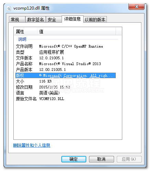Select the 产品版本 row
This screenshot has height=171, width=150.
(x=65, y=70)
